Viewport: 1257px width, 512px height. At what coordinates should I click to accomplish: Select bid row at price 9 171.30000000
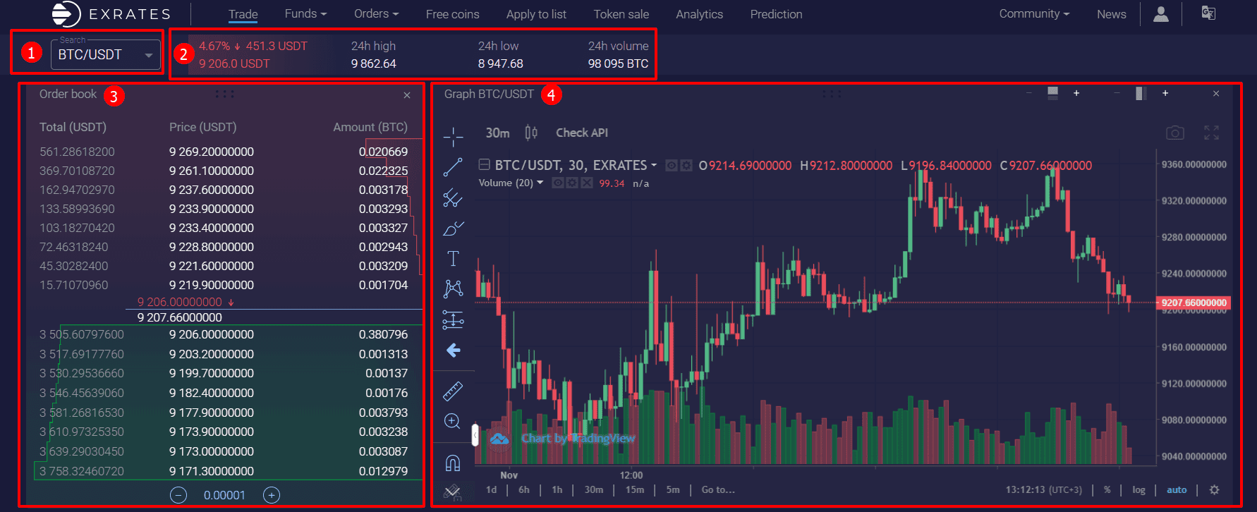224,471
